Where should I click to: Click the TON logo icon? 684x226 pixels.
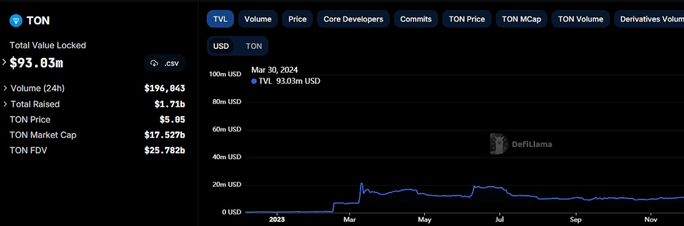(x=16, y=21)
